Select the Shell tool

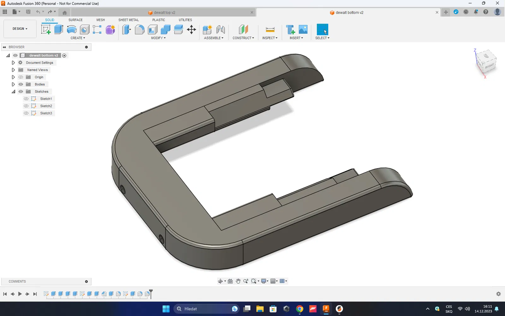pos(152,30)
